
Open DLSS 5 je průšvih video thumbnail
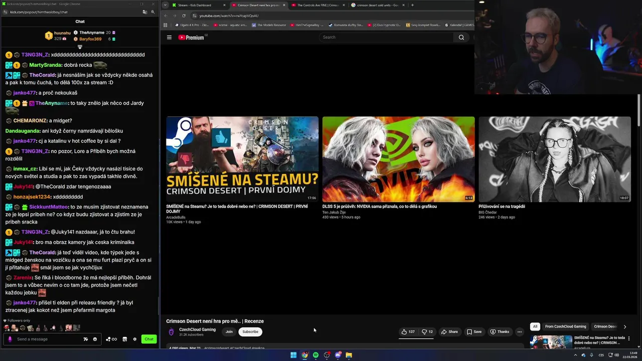coord(398,159)
